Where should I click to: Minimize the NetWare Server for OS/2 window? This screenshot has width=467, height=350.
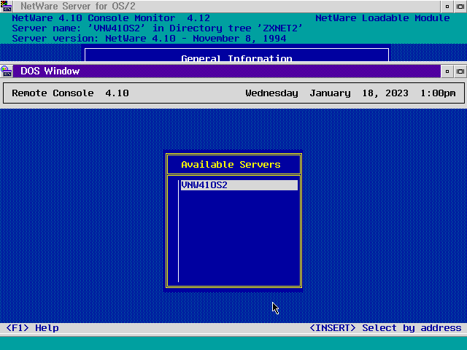point(447,7)
